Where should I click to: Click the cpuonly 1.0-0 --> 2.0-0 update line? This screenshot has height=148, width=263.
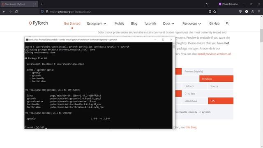(x=68, y=119)
